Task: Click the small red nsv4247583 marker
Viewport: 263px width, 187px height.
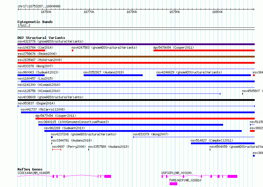Action: pos(72,50)
